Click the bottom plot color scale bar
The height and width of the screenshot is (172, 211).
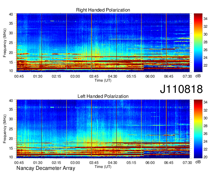click(x=198, y=129)
